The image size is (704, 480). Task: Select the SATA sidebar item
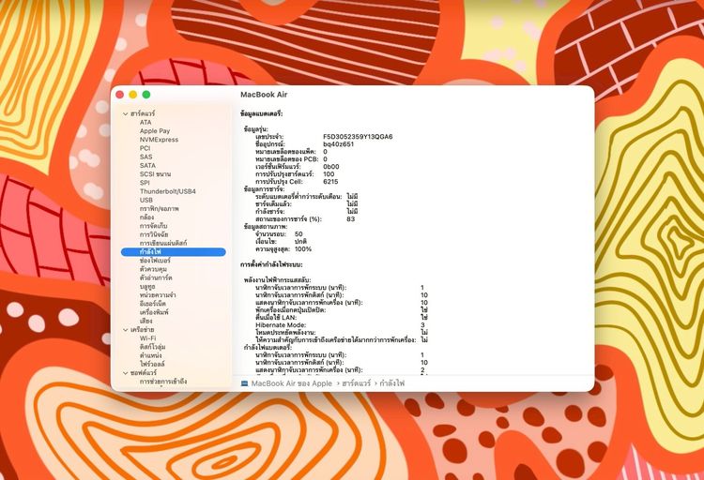(x=147, y=166)
